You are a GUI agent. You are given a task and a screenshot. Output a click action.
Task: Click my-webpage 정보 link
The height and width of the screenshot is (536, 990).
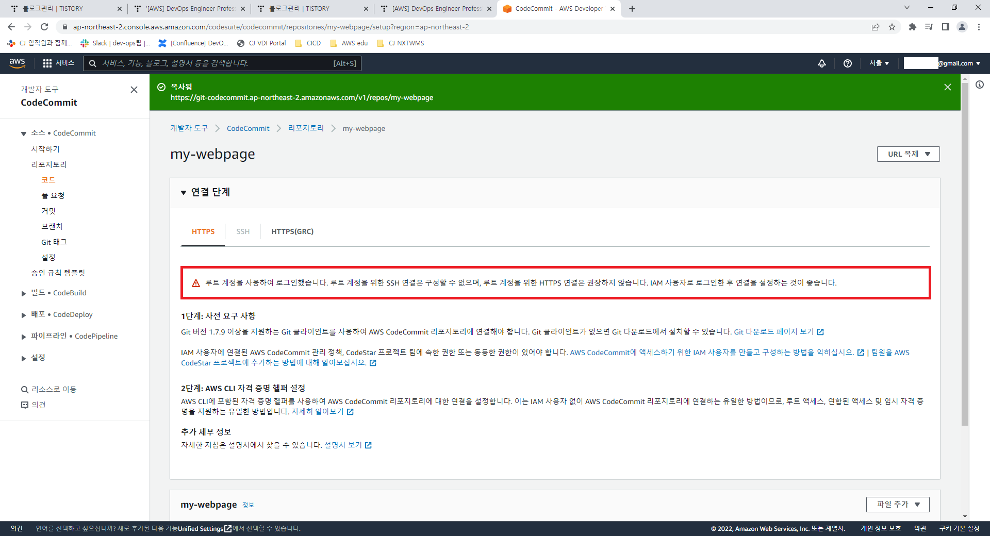coord(248,505)
